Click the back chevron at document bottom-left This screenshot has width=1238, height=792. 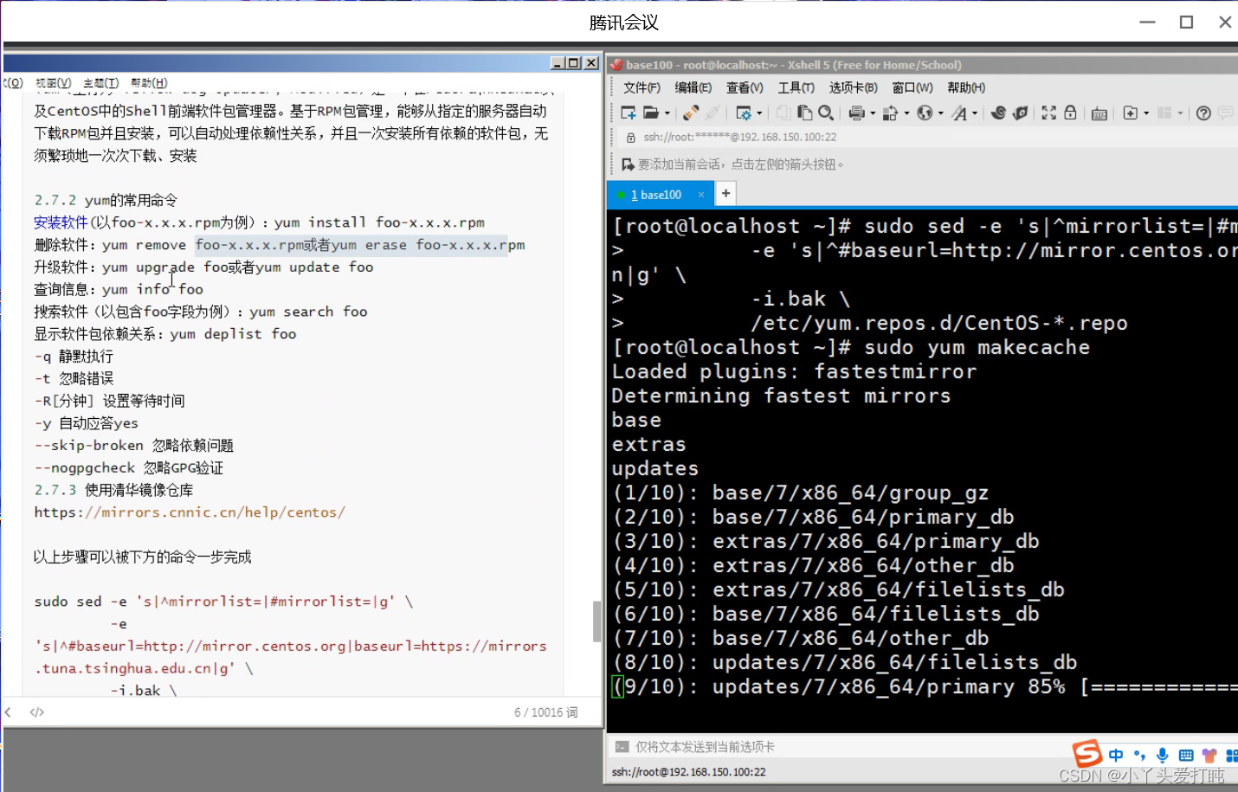tap(8, 712)
